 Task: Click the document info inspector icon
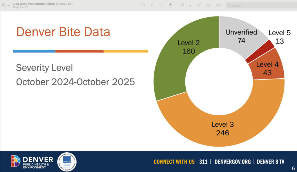tap(143, 5)
